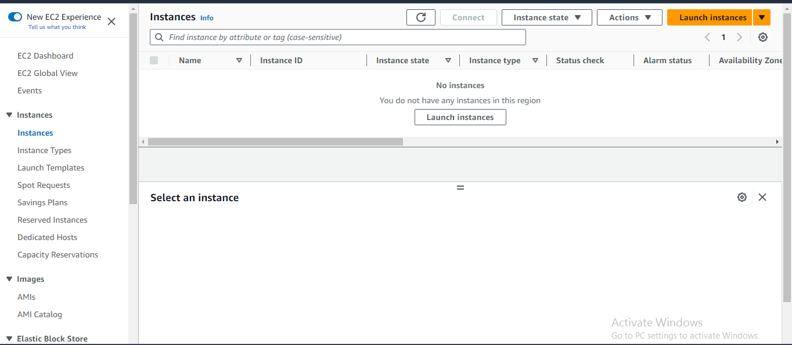Open AMI Catalog page
The height and width of the screenshot is (345, 792).
point(39,314)
